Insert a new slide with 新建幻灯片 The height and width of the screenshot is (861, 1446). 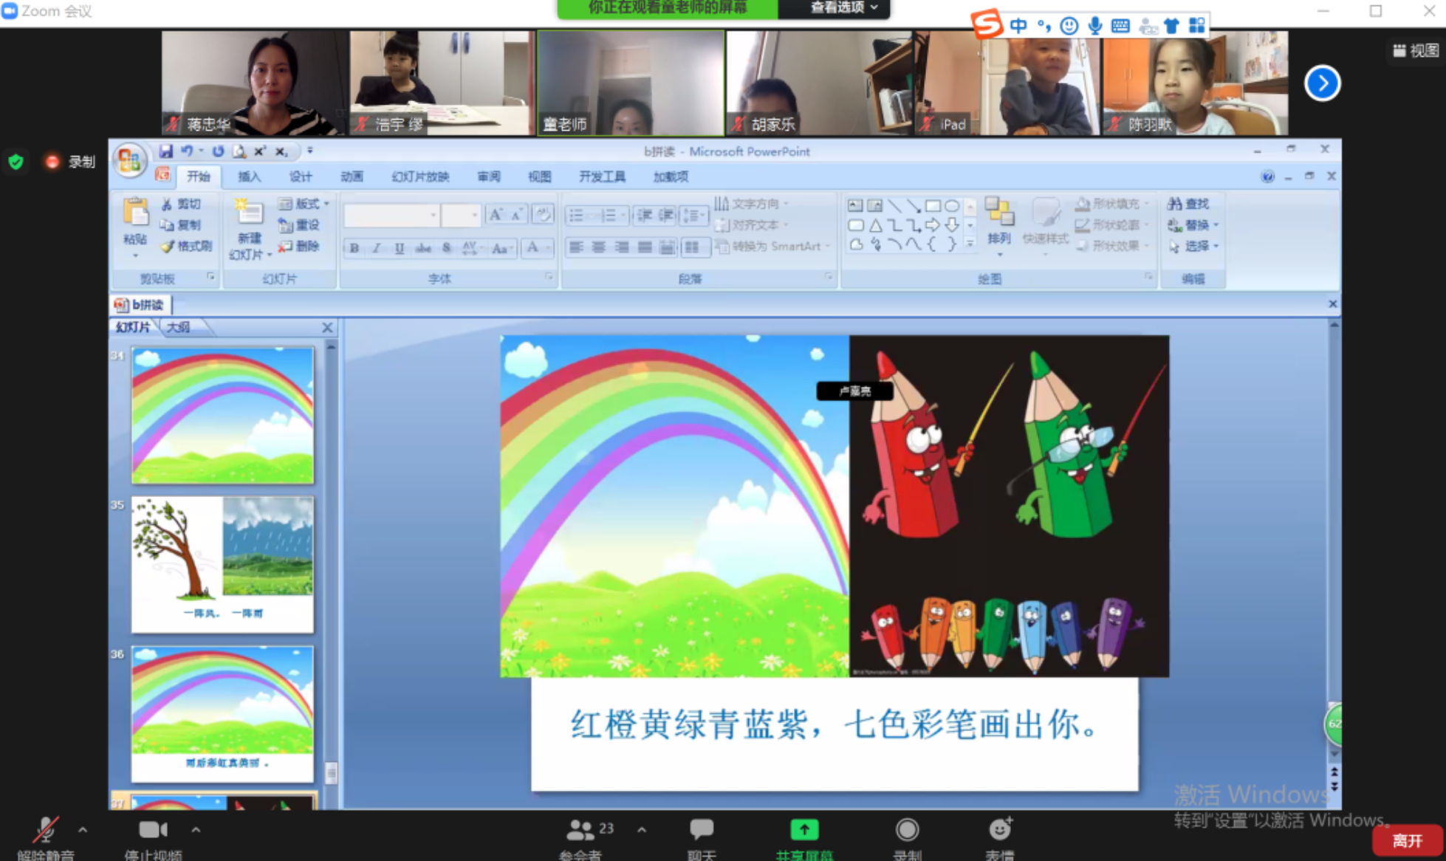click(250, 228)
